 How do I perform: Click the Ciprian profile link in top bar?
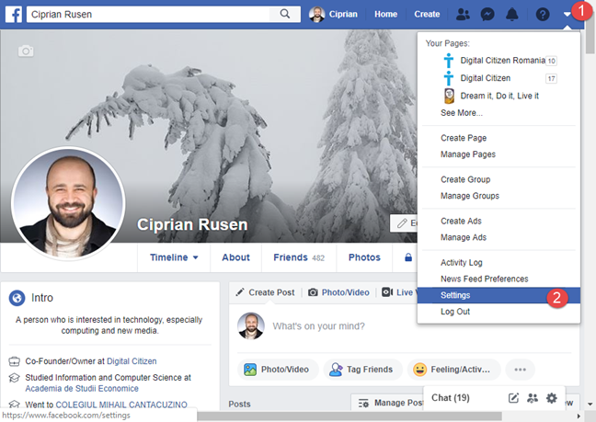click(x=343, y=15)
